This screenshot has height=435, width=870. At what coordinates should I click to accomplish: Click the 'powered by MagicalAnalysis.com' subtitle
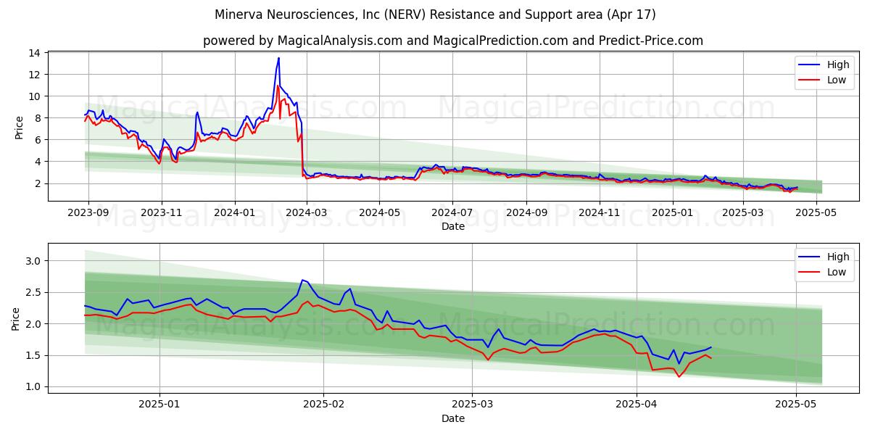click(x=453, y=41)
